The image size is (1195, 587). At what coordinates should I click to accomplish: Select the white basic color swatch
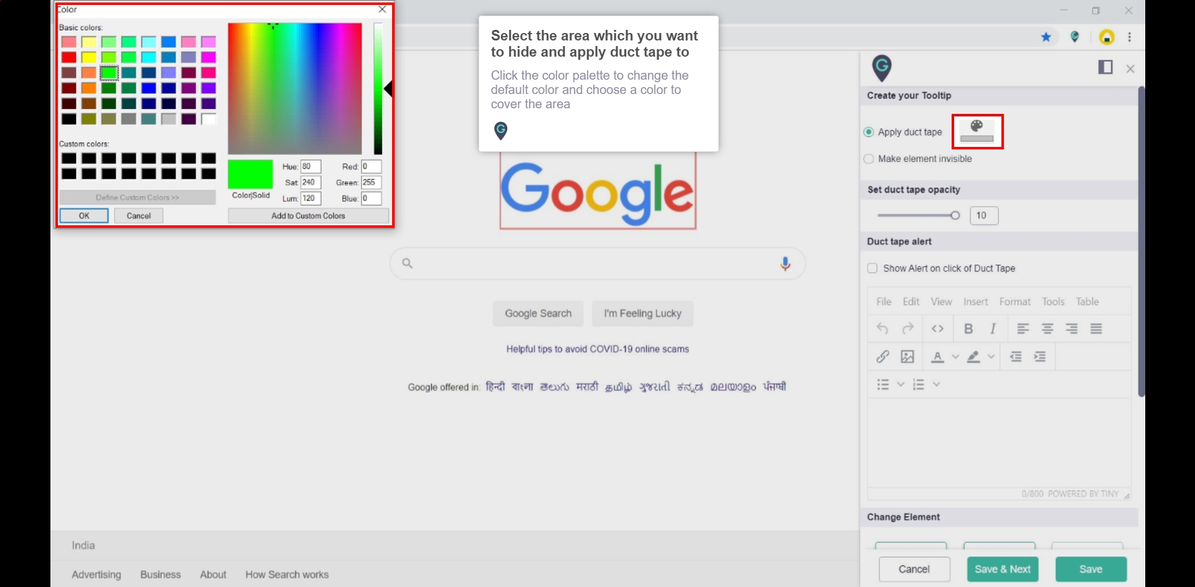tap(209, 119)
